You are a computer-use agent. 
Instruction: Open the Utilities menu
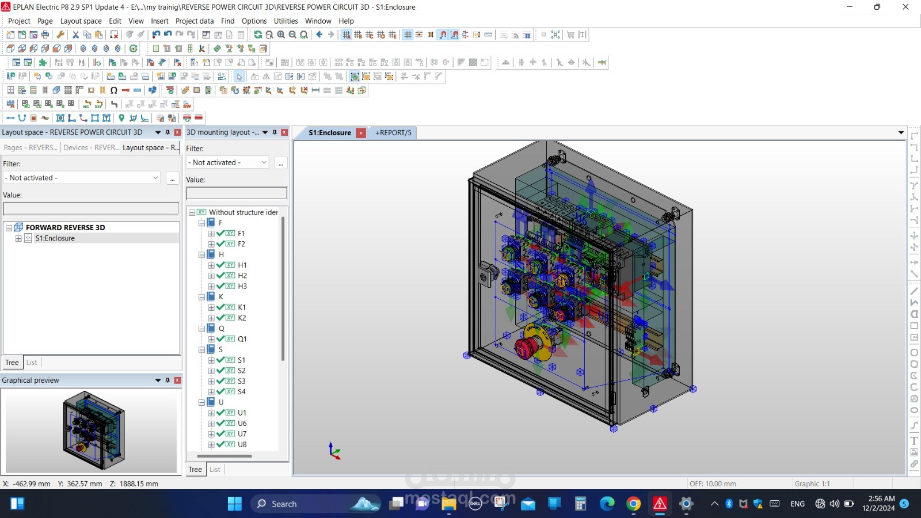(x=286, y=21)
